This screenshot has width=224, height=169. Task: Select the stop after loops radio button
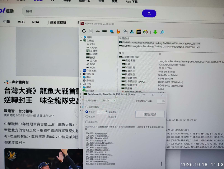tap(86, 112)
